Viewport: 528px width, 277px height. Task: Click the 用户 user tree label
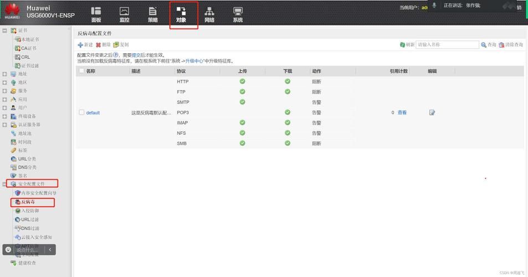(22, 107)
